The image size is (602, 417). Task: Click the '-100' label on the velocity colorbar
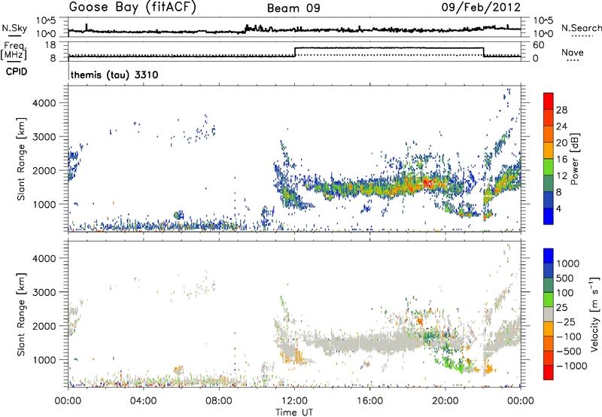(569, 336)
